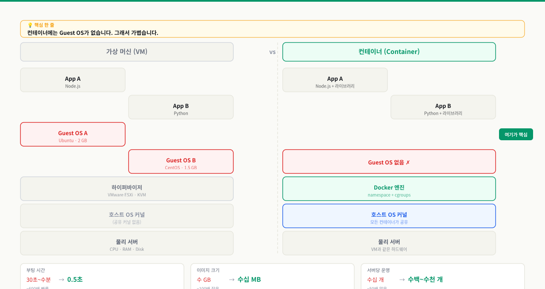
Task: Click the greyed 호스트 OS 커널 공유 커널 없음 box
Action: [127, 216]
